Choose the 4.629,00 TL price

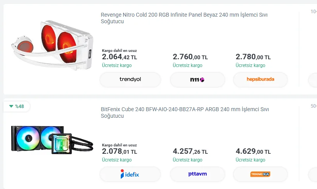click(253, 151)
